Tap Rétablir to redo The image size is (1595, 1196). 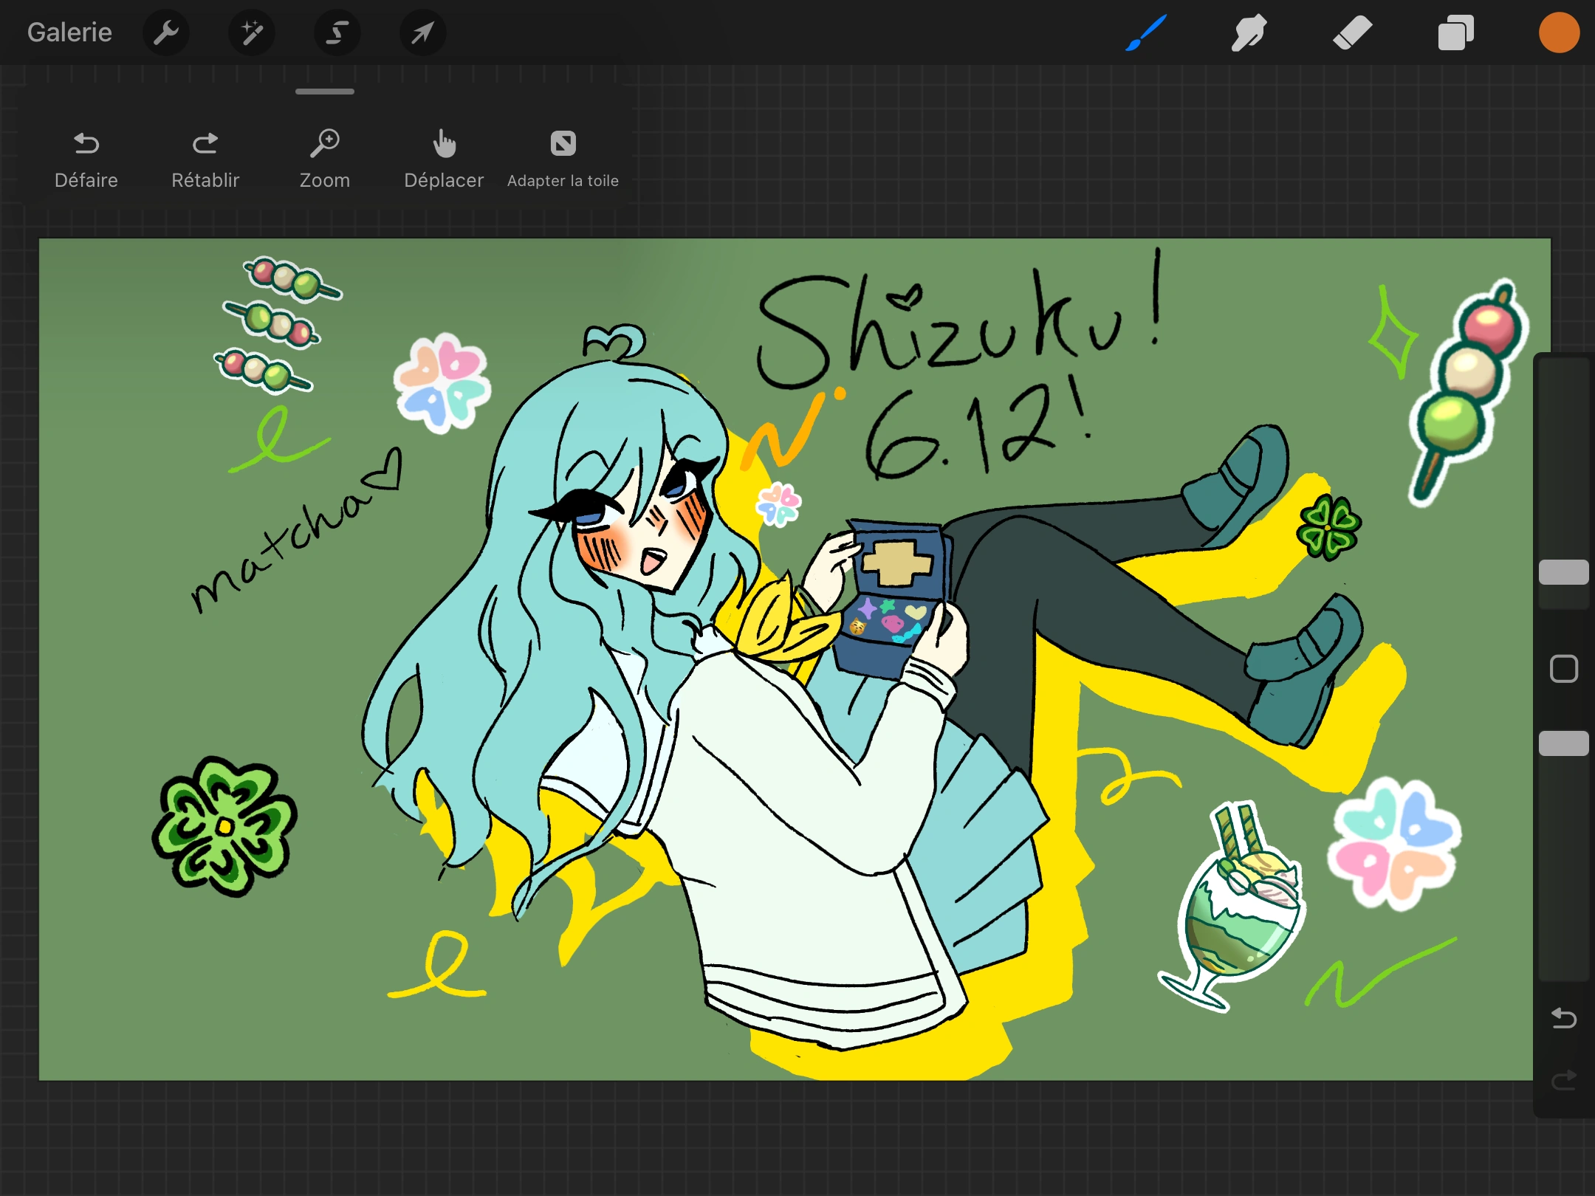pos(205,159)
